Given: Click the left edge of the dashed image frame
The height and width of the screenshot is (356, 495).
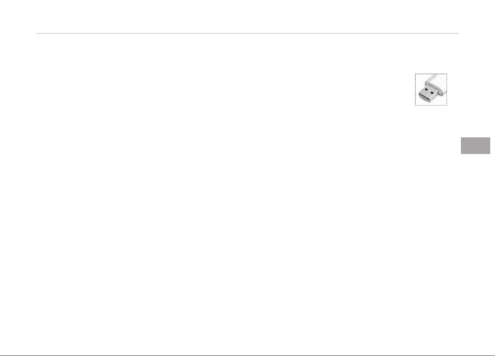Looking at the screenshot, I should point(415,89).
